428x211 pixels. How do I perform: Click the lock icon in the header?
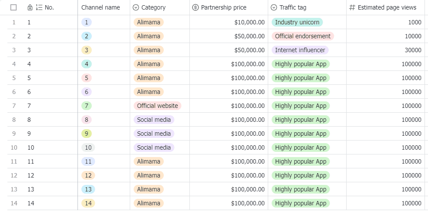point(30,7)
